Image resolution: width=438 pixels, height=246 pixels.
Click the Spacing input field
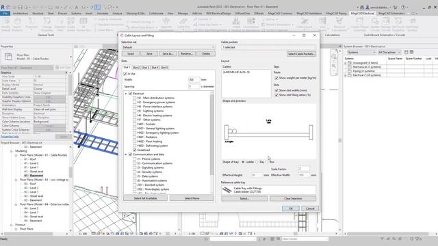point(194,87)
